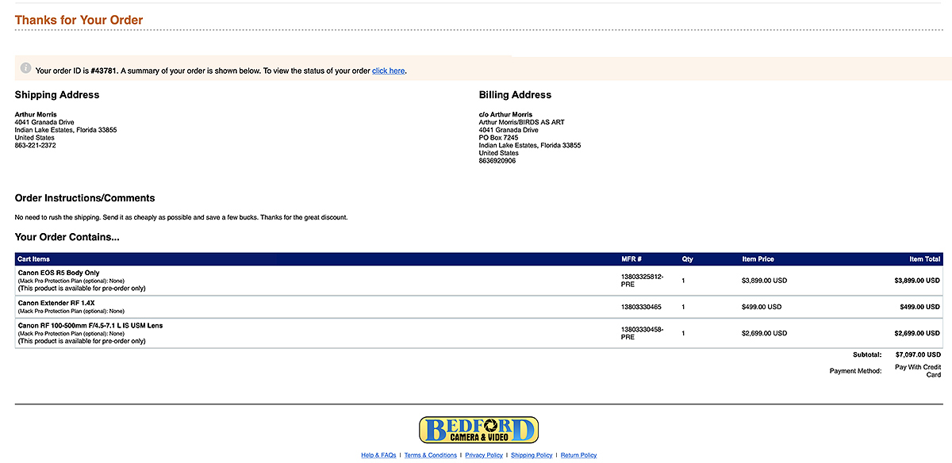Click the "Your Order Contains..." heading
This screenshot has height=463, width=952.
[67, 237]
